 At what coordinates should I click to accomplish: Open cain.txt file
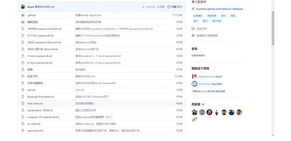31,90
